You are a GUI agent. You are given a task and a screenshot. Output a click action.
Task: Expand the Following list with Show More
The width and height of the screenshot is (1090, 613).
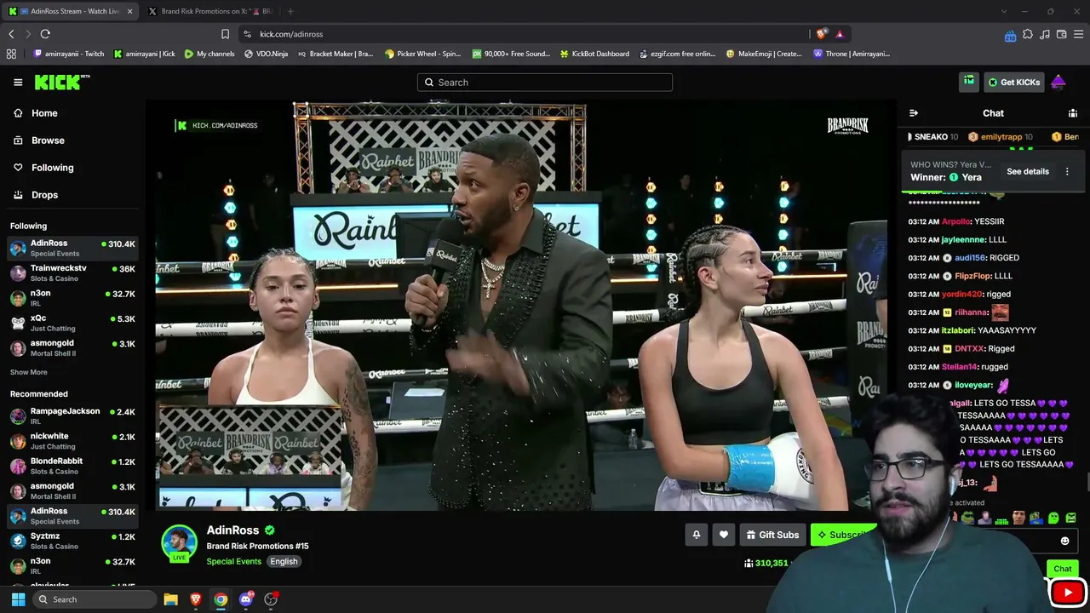click(29, 372)
